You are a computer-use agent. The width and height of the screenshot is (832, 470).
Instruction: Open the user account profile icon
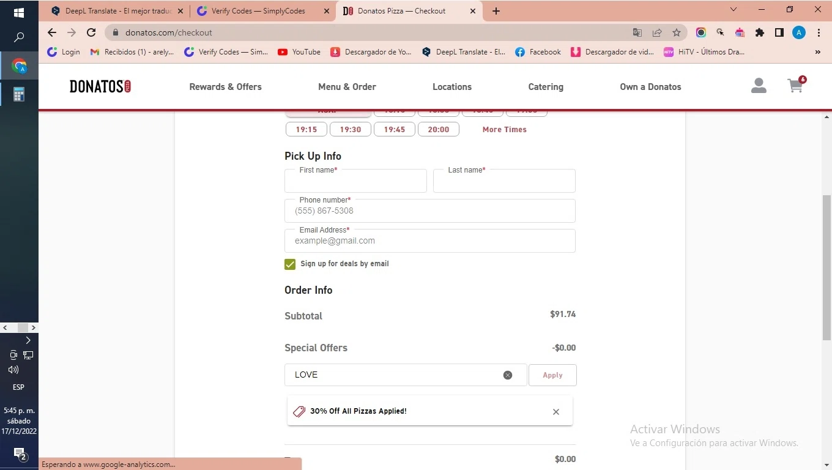(759, 86)
